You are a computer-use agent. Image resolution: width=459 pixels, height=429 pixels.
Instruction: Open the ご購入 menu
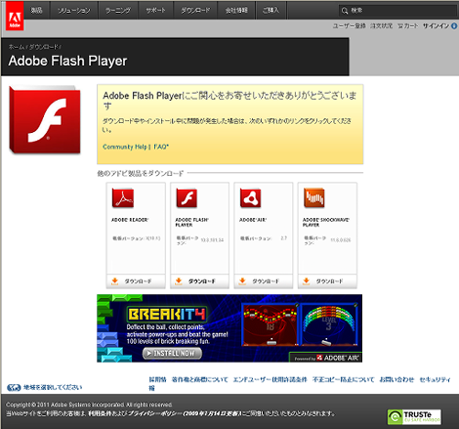271,11
